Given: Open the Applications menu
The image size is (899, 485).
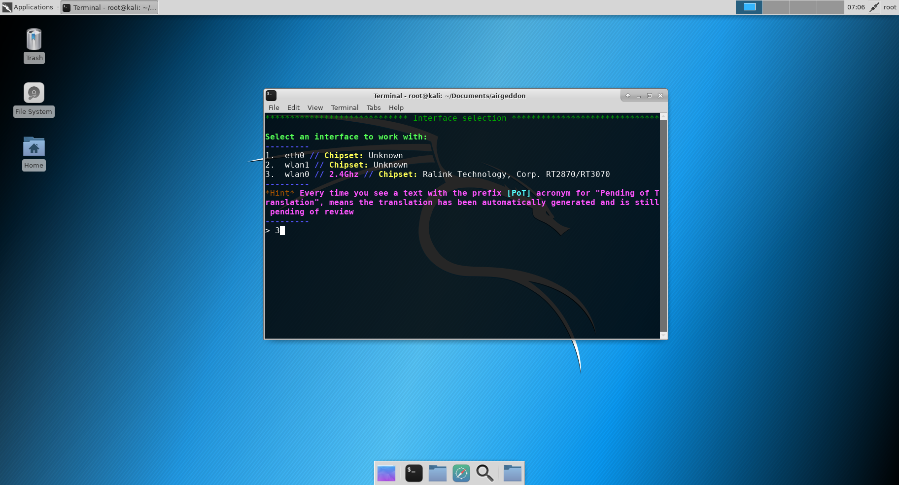Looking at the screenshot, I should [30, 7].
